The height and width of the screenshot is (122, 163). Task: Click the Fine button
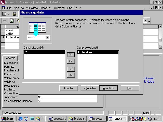(x=130, y=88)
